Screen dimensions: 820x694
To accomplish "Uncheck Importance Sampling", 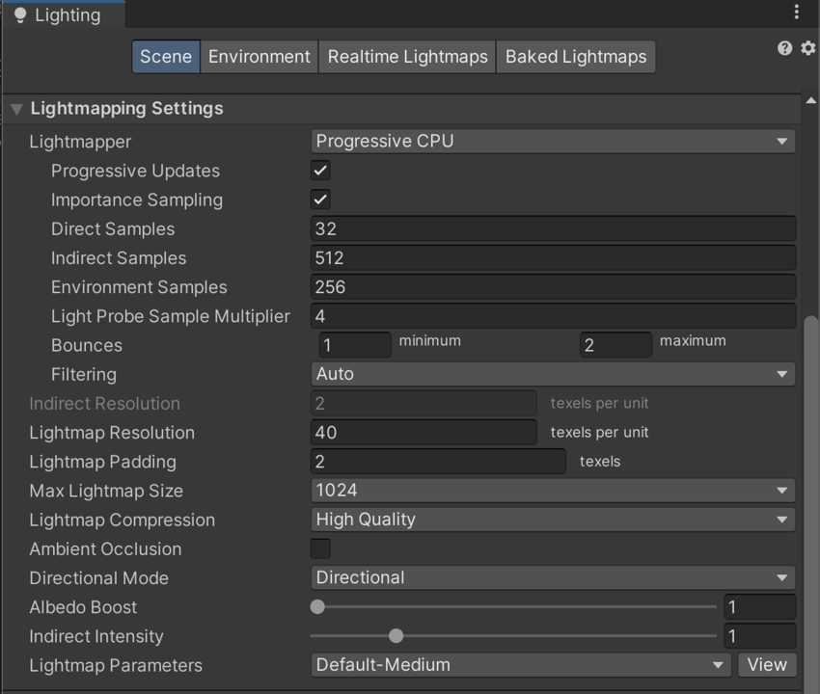I will click(320, 200).
